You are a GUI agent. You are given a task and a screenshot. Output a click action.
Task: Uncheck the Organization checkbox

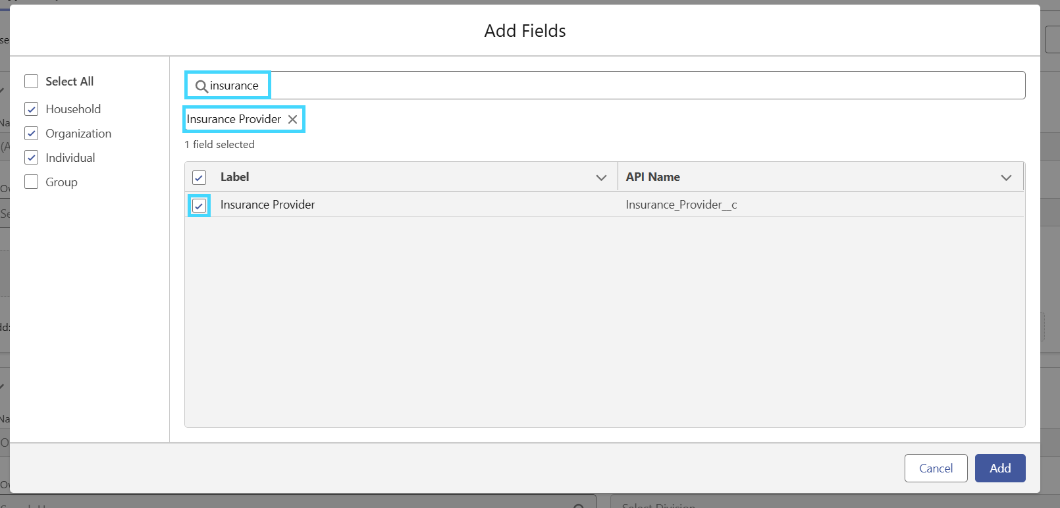click(31, 133)
